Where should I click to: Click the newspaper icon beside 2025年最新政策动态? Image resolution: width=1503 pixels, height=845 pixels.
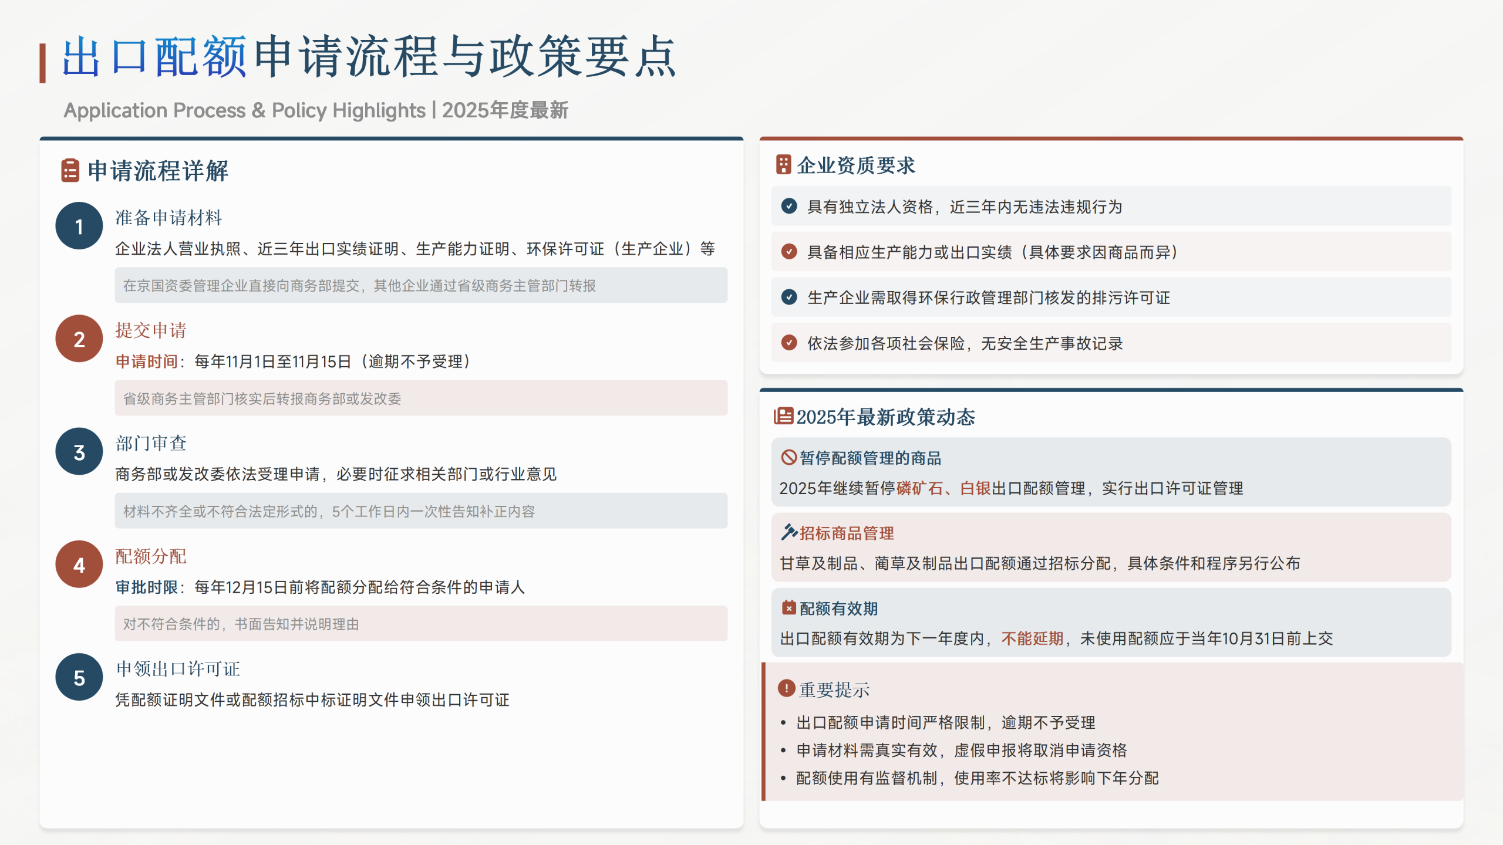[x=783, y=416]
